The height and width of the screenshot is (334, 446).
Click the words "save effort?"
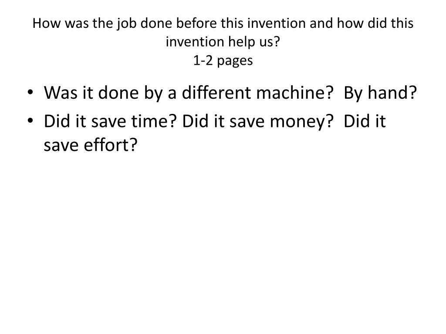[x=91, y=145]
